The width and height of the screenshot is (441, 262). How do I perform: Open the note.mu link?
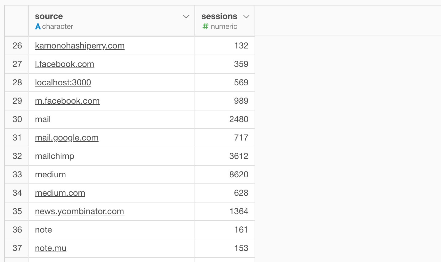coord(51,248)
